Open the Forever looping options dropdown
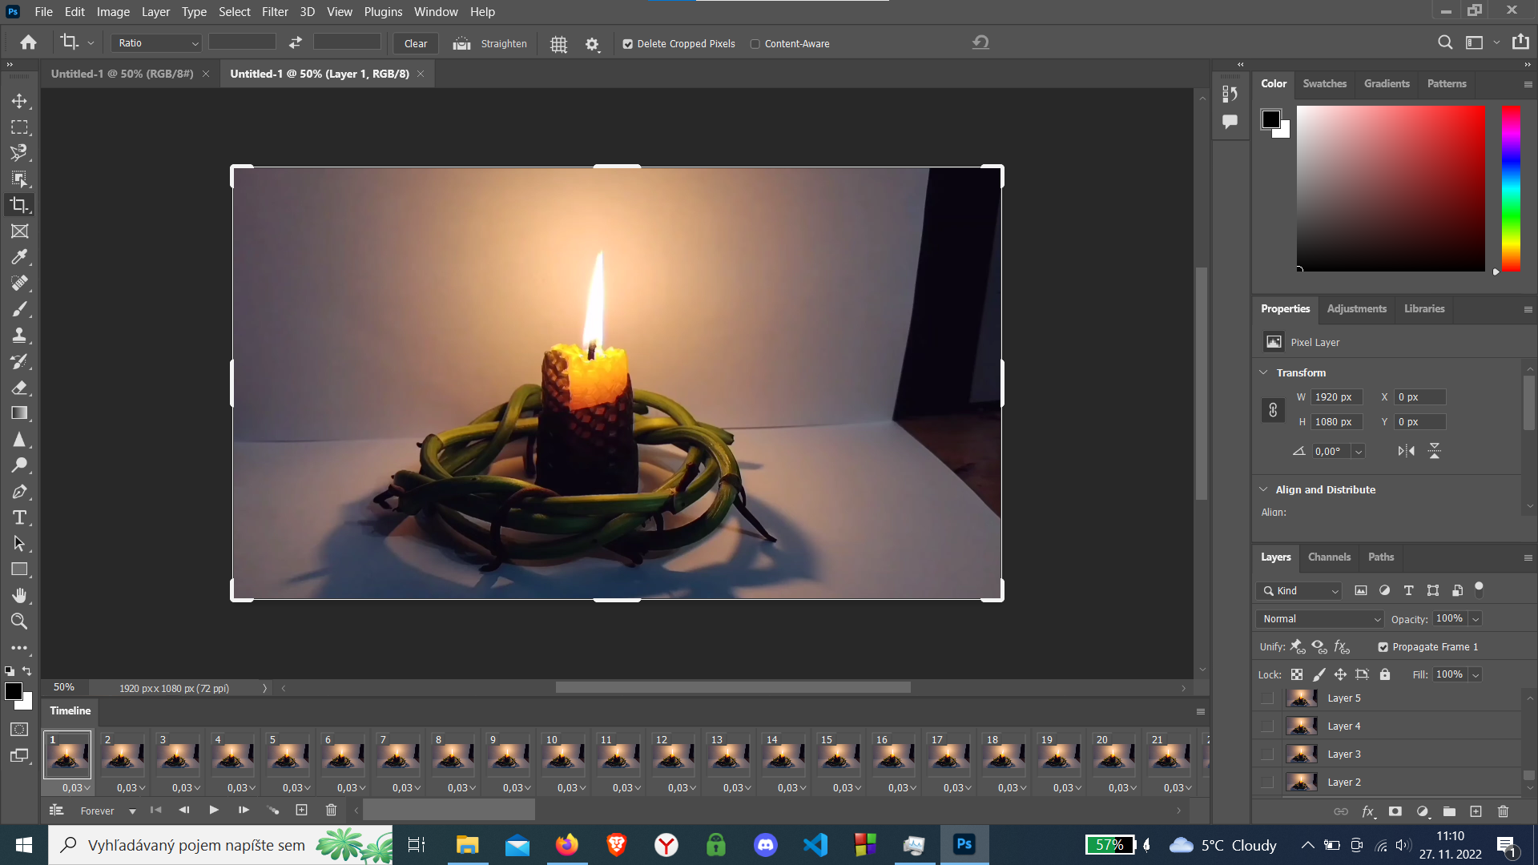This screenshot has width=1538, height=865. (108, 811)
